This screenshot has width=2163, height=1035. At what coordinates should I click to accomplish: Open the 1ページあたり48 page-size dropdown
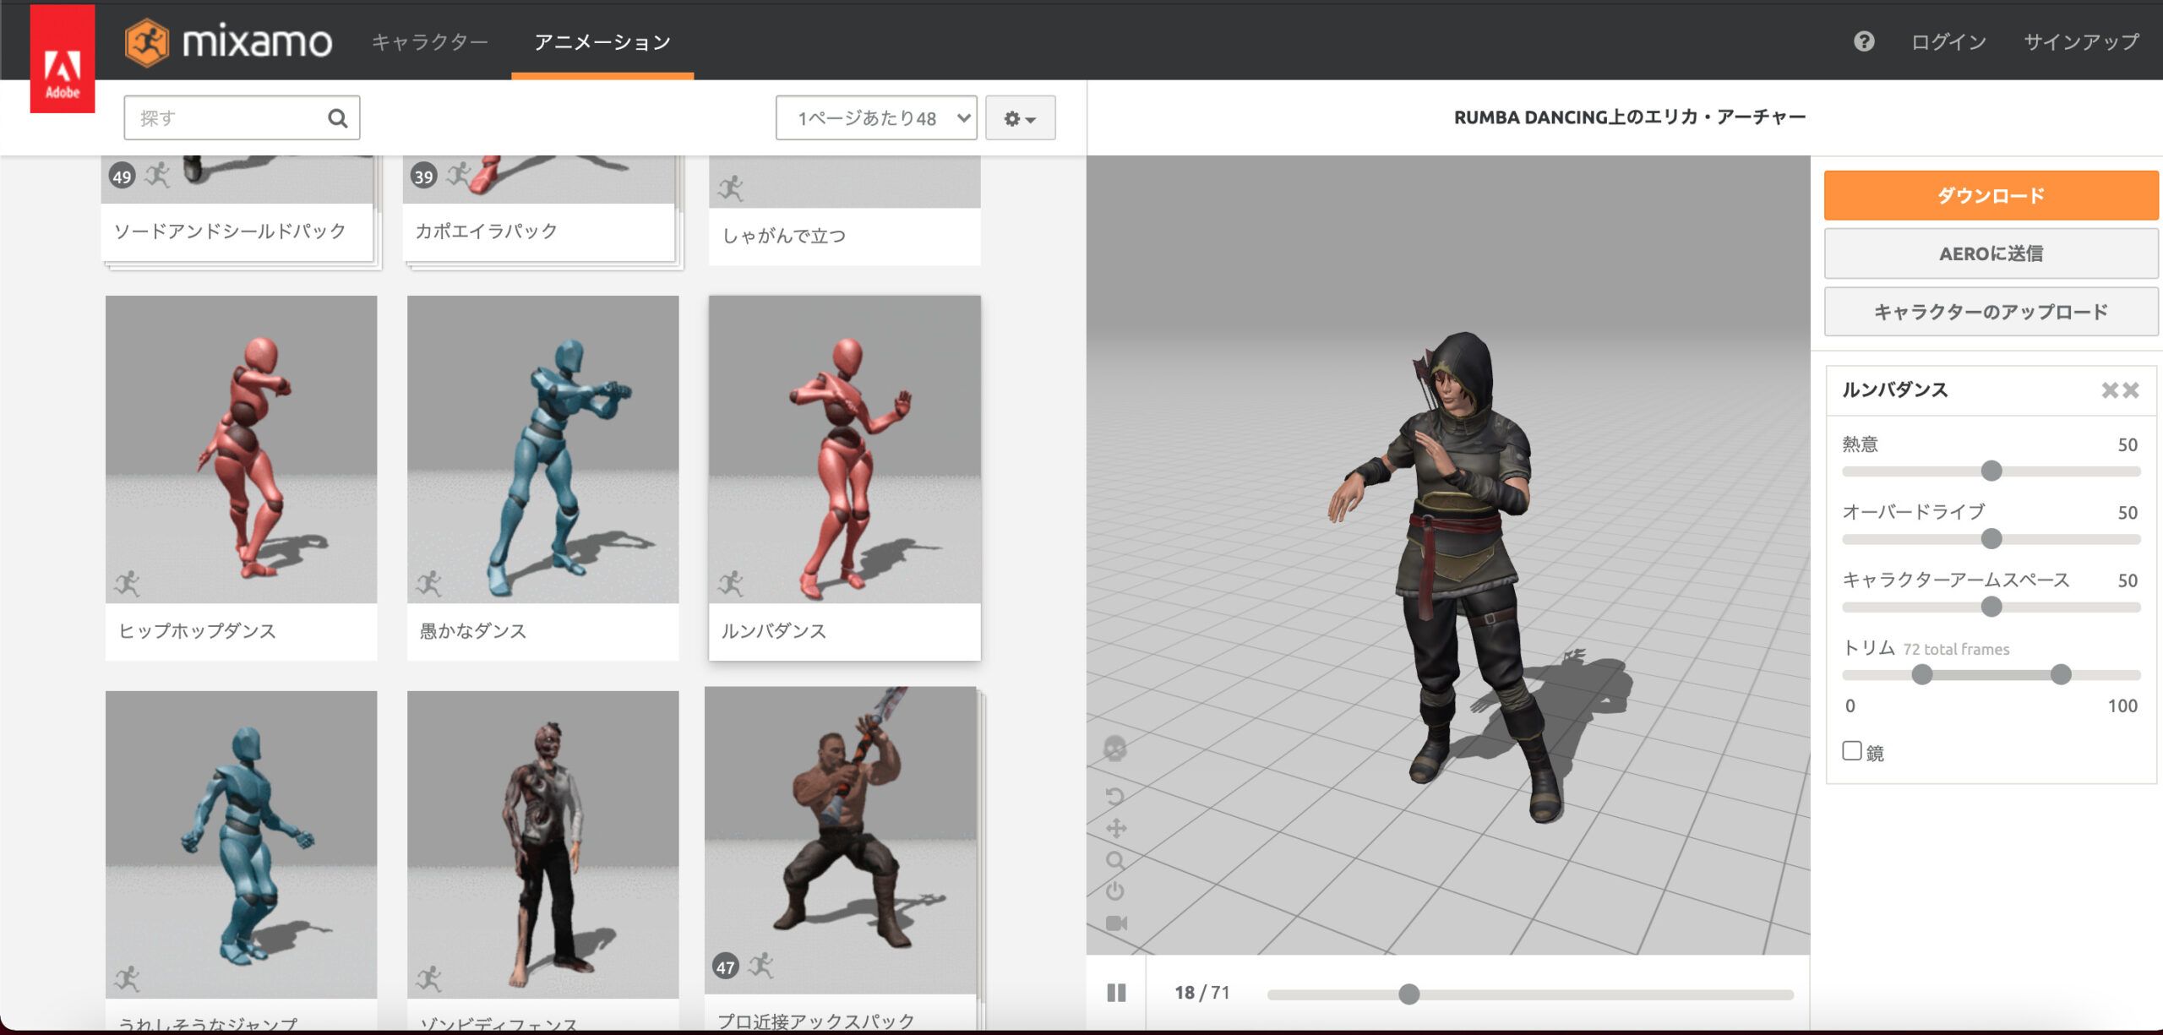pos(876,117)
